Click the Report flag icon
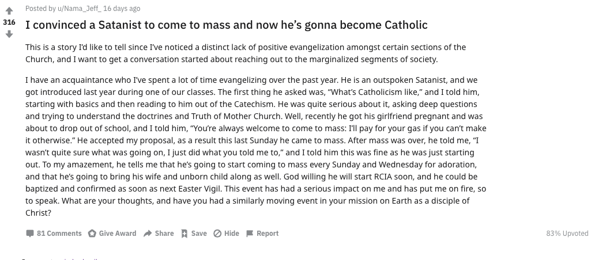This screenshot has height=260, width=595. click(x=250, y=234)
